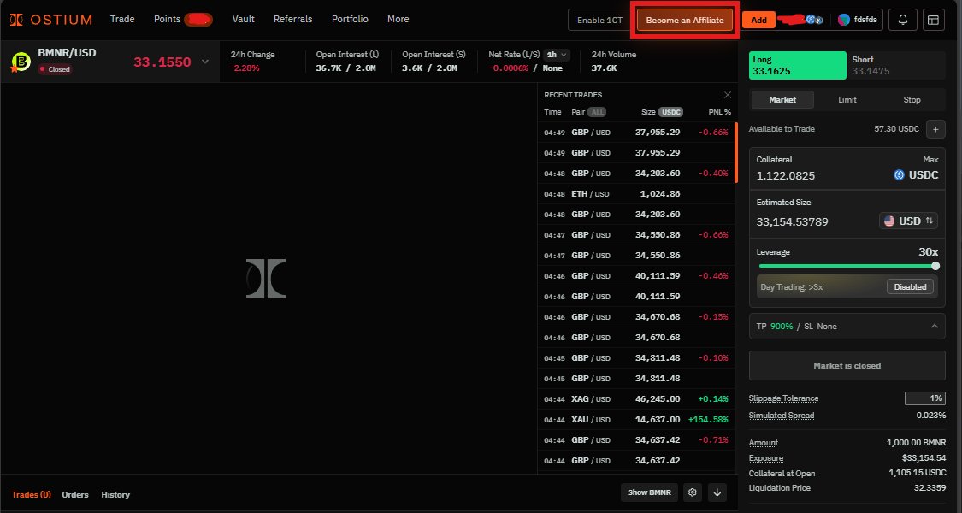Click the orange Add button

[759, 20]
